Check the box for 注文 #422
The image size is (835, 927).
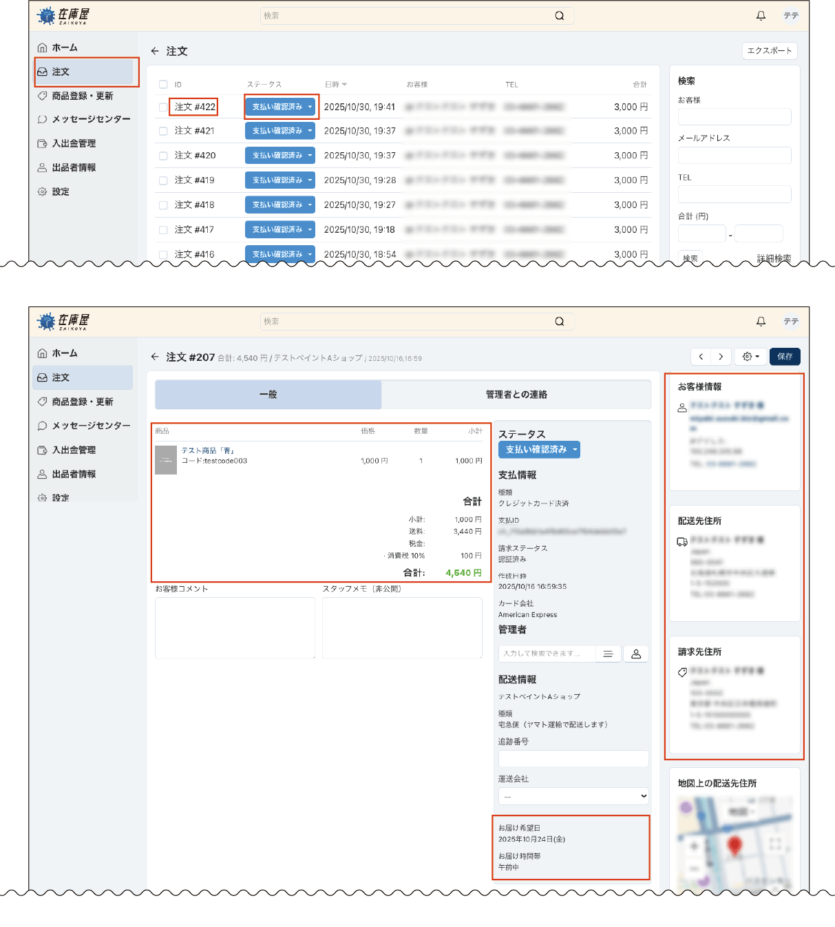click(x=163, y=107)
